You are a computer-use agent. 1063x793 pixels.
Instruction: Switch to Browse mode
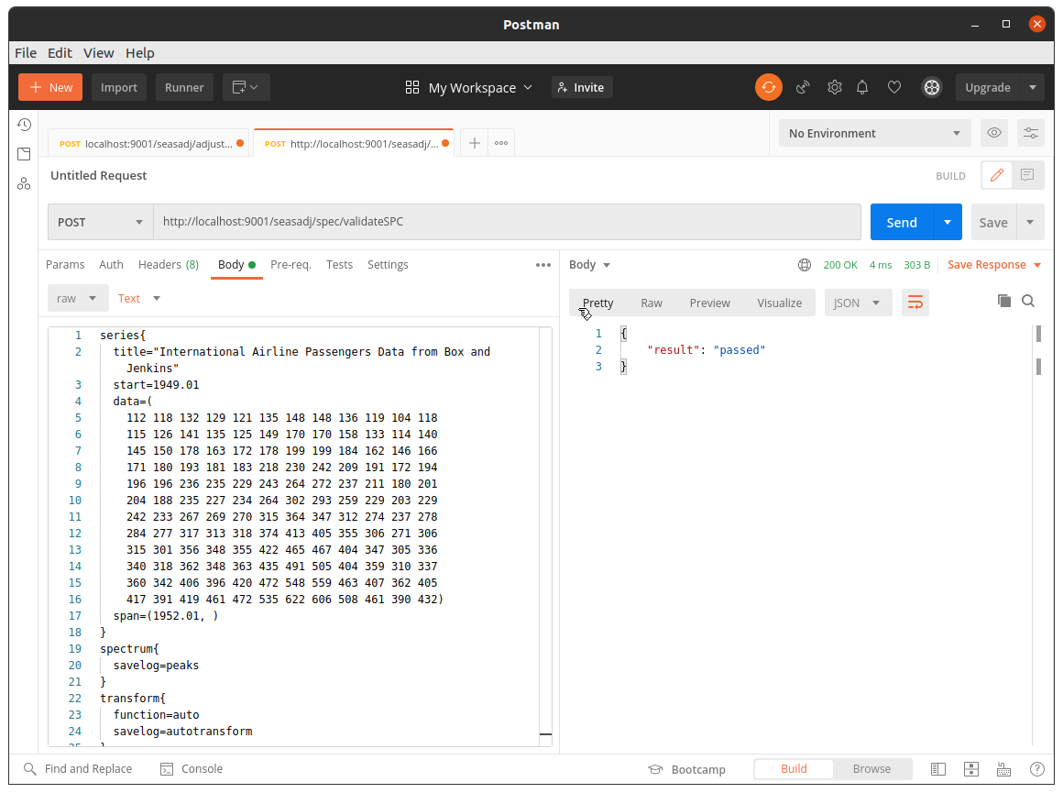[871, 768]
